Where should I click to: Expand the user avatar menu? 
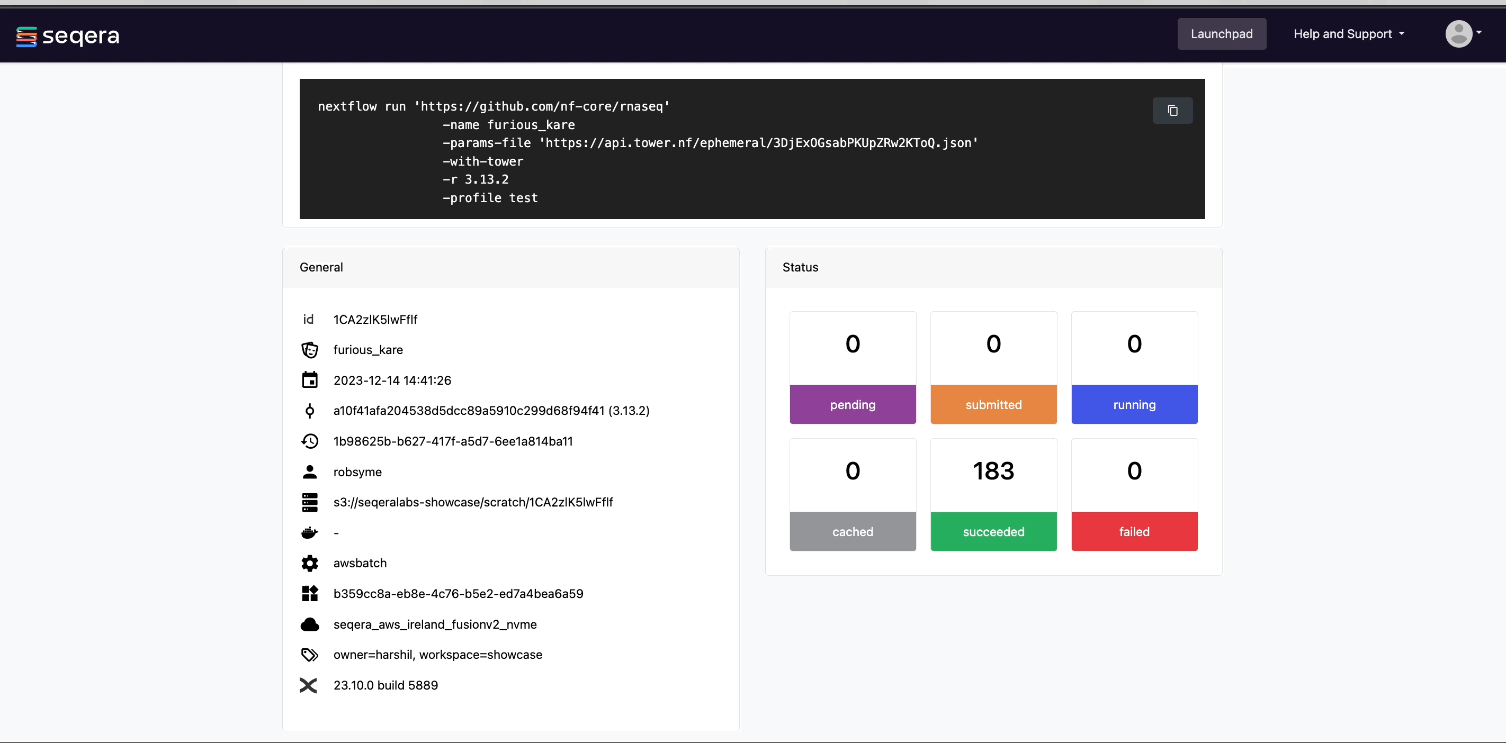[1463, 34]
